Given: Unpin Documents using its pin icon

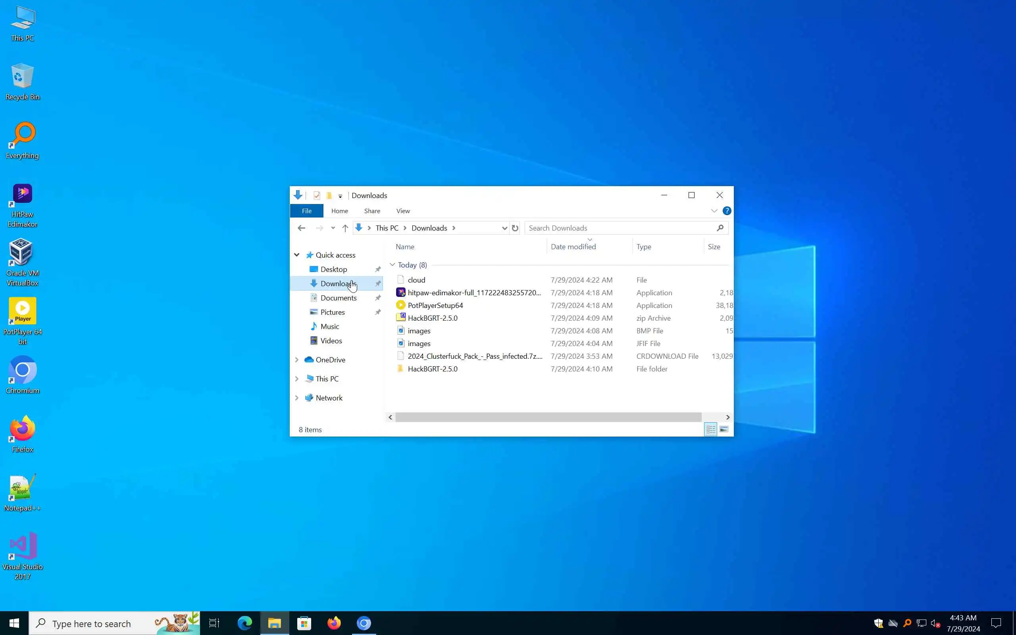Looking at the screenshot, I should 378,298.
